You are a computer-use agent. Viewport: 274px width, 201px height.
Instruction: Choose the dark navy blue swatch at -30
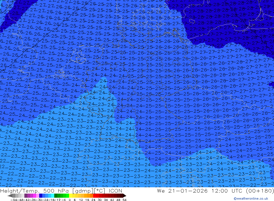41,196
